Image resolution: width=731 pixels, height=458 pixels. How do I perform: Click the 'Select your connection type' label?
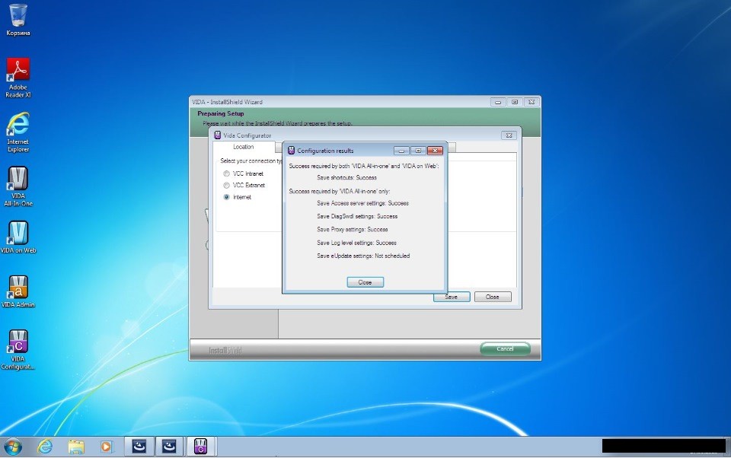[251, 161]
